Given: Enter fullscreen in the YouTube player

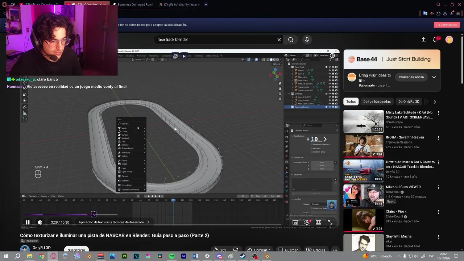Looking at the screenshot, I should tap(330, 222).
